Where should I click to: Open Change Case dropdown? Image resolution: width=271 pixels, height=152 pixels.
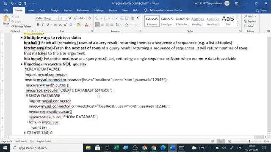pos(82,18)
